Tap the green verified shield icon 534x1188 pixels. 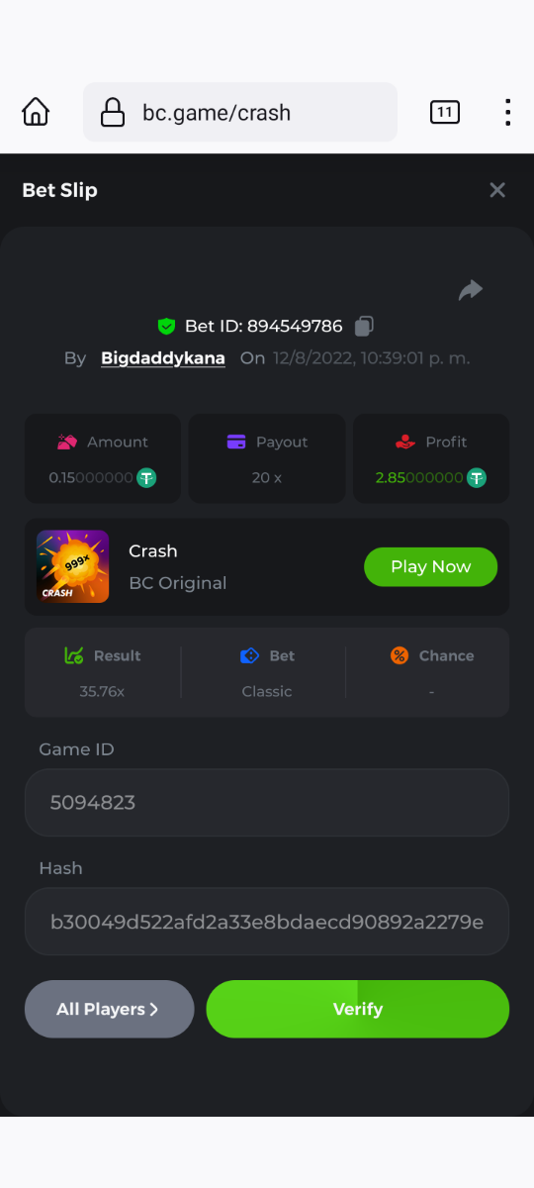point(166,326)
